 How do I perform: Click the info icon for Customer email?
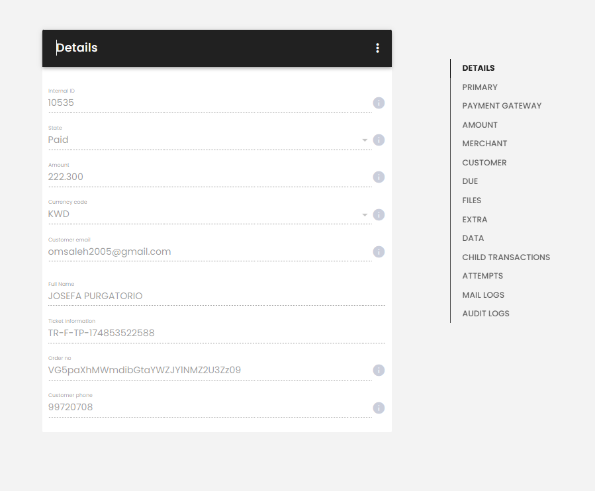tap(379, 251)
